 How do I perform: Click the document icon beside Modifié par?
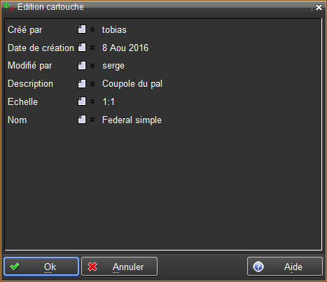pos(82,66)
